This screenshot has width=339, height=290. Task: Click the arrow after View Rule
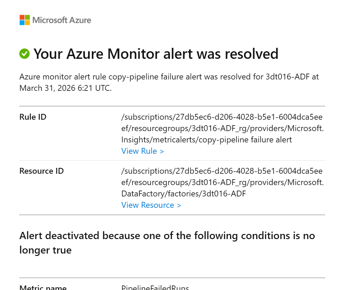162,151
